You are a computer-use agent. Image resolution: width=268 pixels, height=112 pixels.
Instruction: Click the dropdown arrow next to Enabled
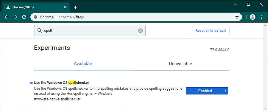click(225, 91)
